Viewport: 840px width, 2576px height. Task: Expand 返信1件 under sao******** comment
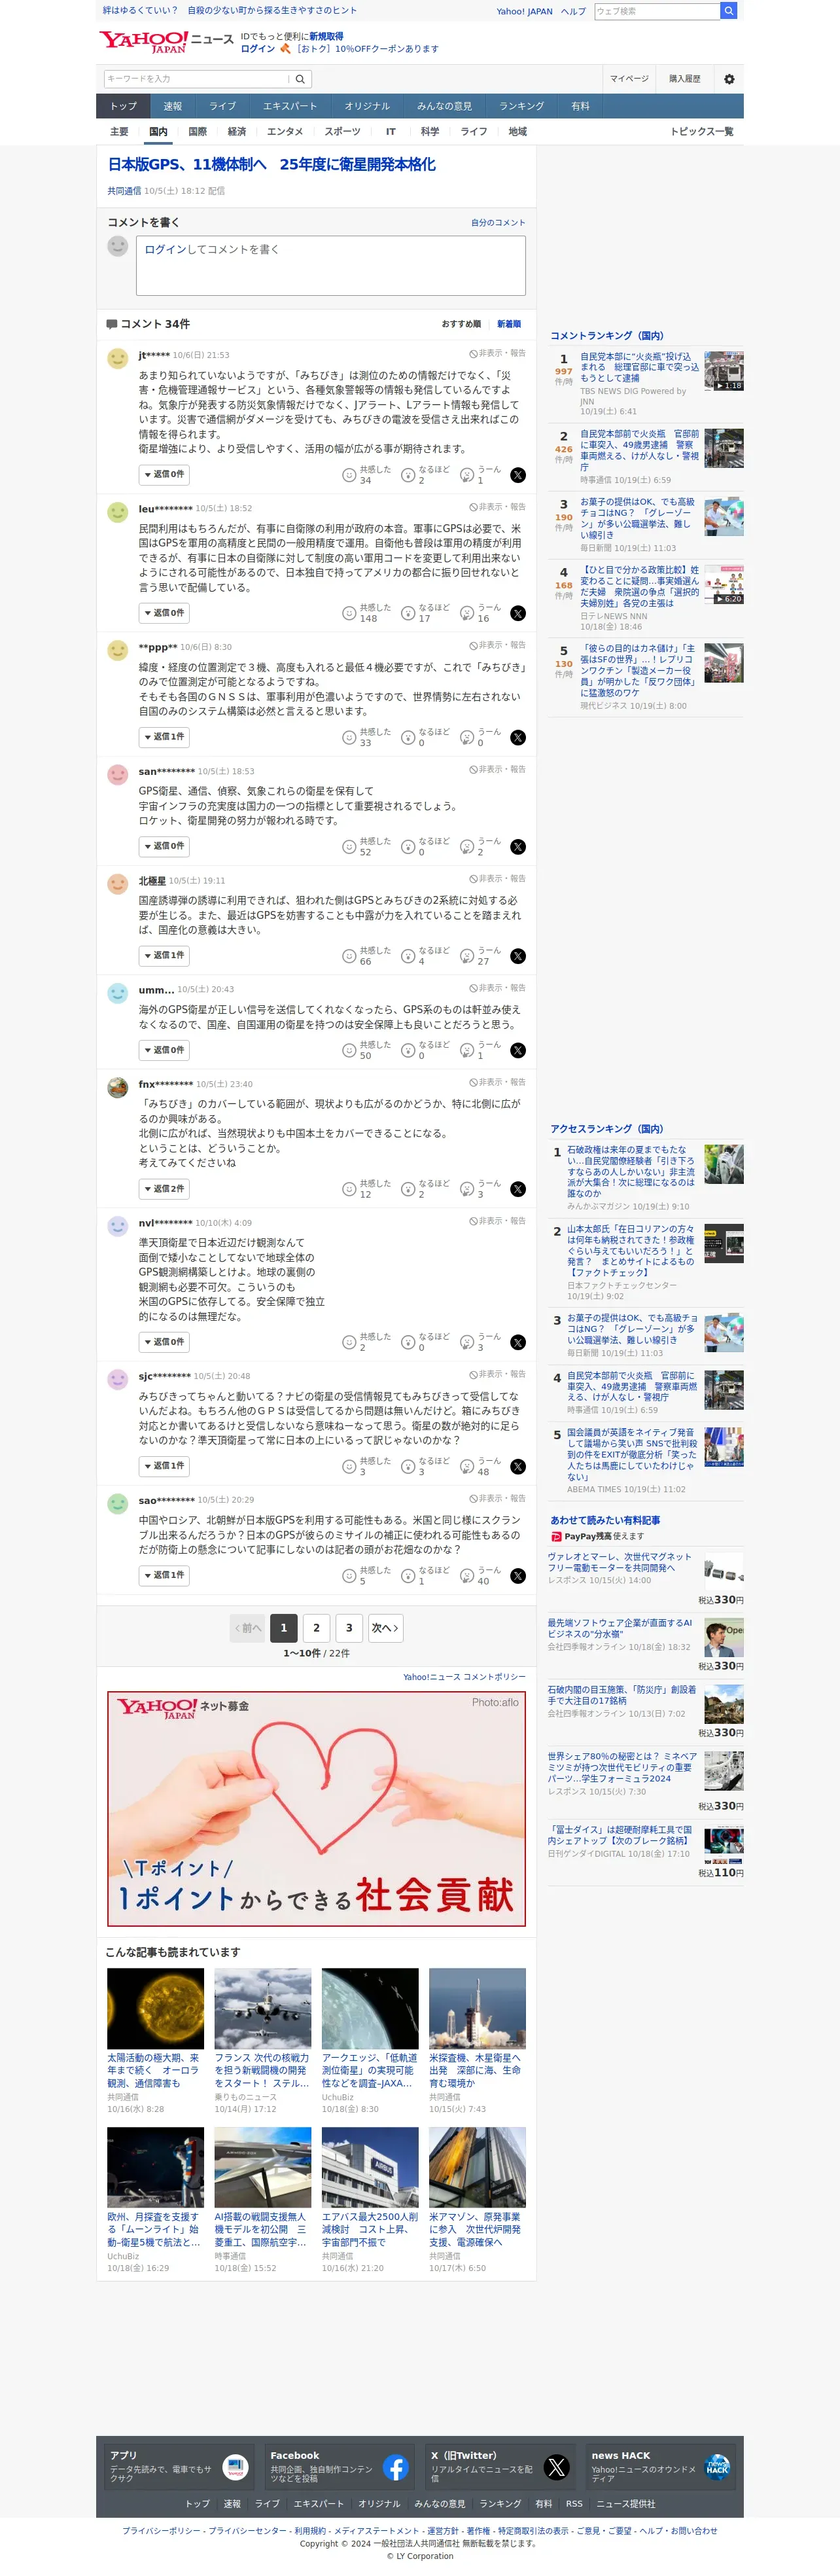point(164,1575)
